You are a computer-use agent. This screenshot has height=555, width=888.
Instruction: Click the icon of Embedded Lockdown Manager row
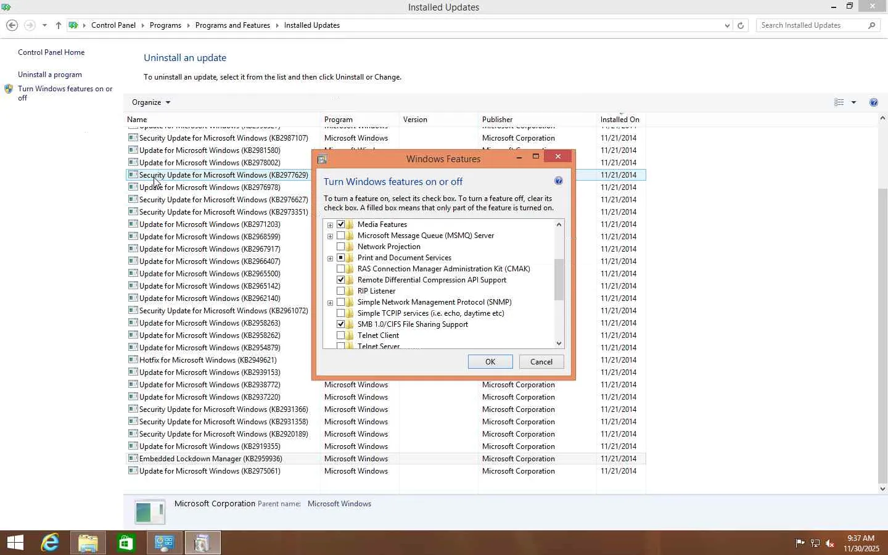pos(133,458)
